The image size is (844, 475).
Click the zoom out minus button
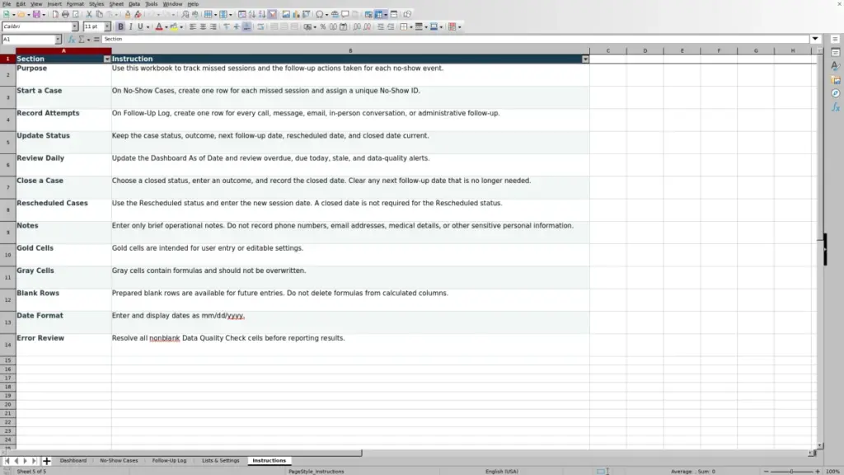767,471
